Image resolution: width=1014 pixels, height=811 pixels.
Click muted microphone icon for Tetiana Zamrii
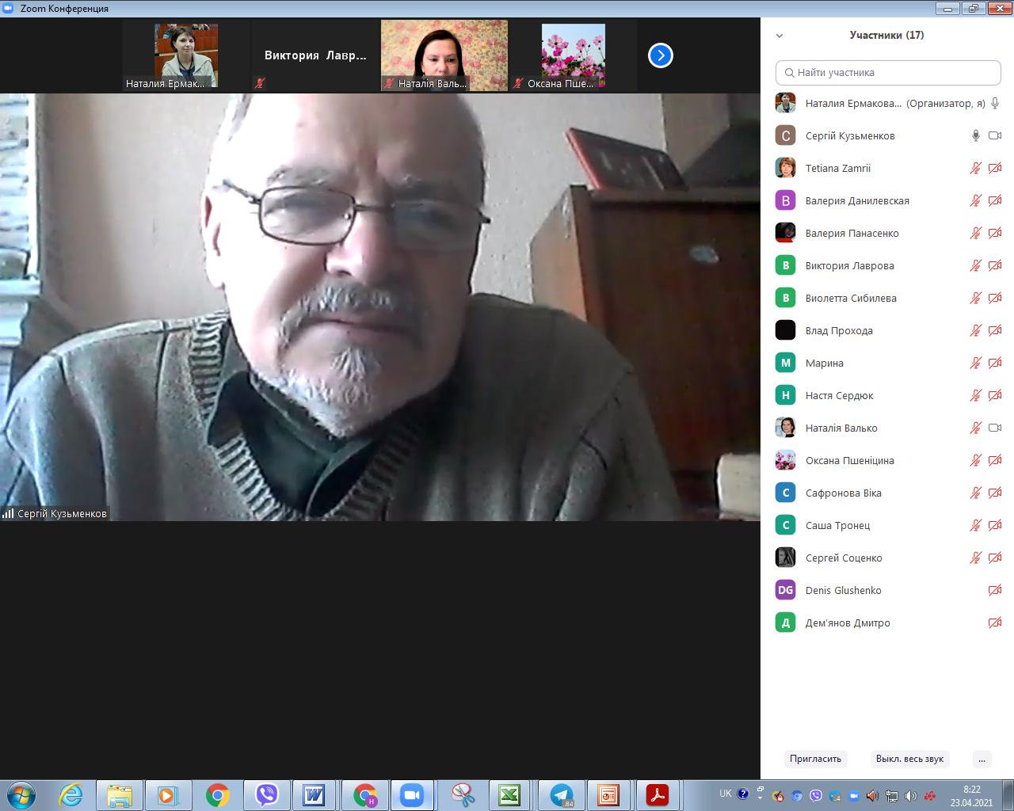point(976,168)
